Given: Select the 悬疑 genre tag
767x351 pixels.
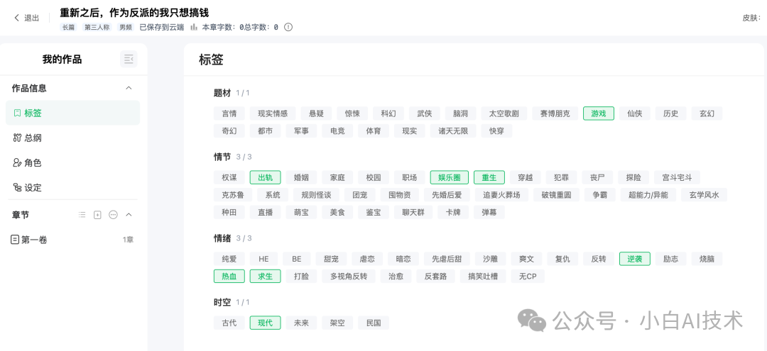Looking at the screenshot, I should [316, 113].
